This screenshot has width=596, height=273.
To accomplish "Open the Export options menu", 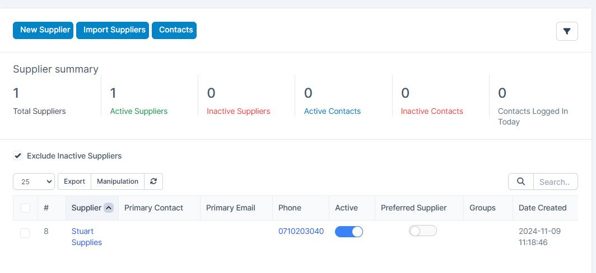I will point(74,181).
